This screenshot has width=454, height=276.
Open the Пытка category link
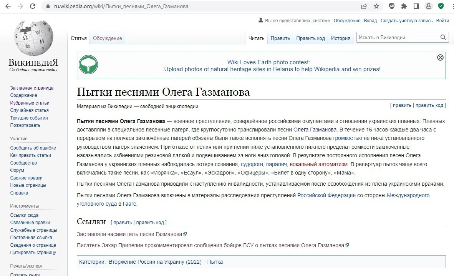click(215, 262)
